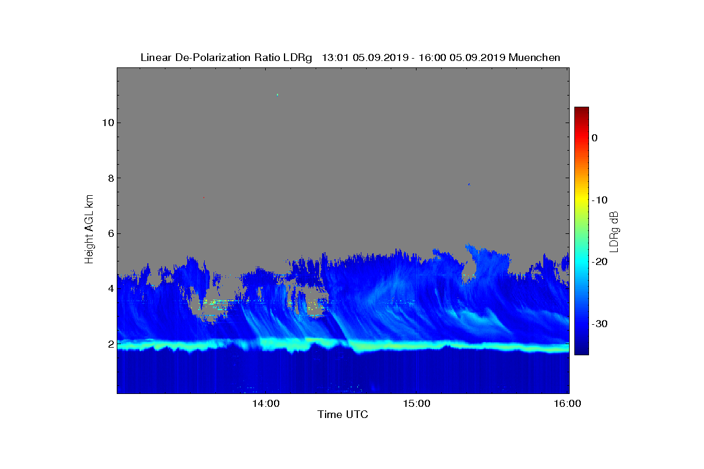Click the '15:00' time tick label

click(x=417, y=403)
